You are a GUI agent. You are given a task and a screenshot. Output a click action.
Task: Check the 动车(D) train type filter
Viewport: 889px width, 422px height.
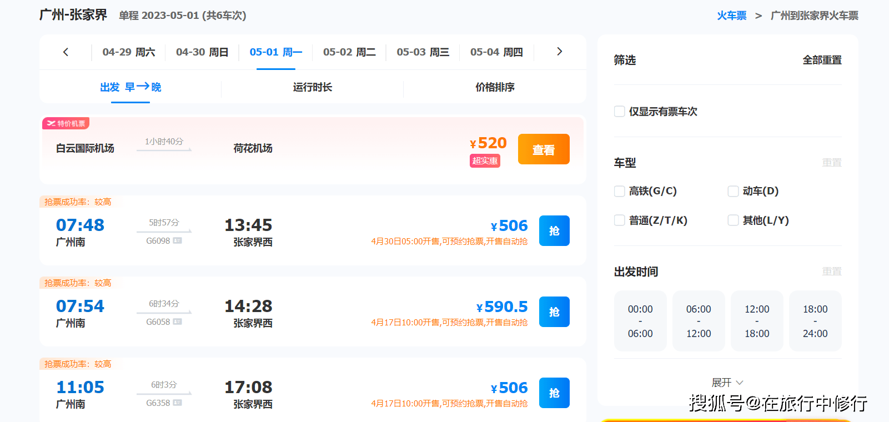(733, 192)
